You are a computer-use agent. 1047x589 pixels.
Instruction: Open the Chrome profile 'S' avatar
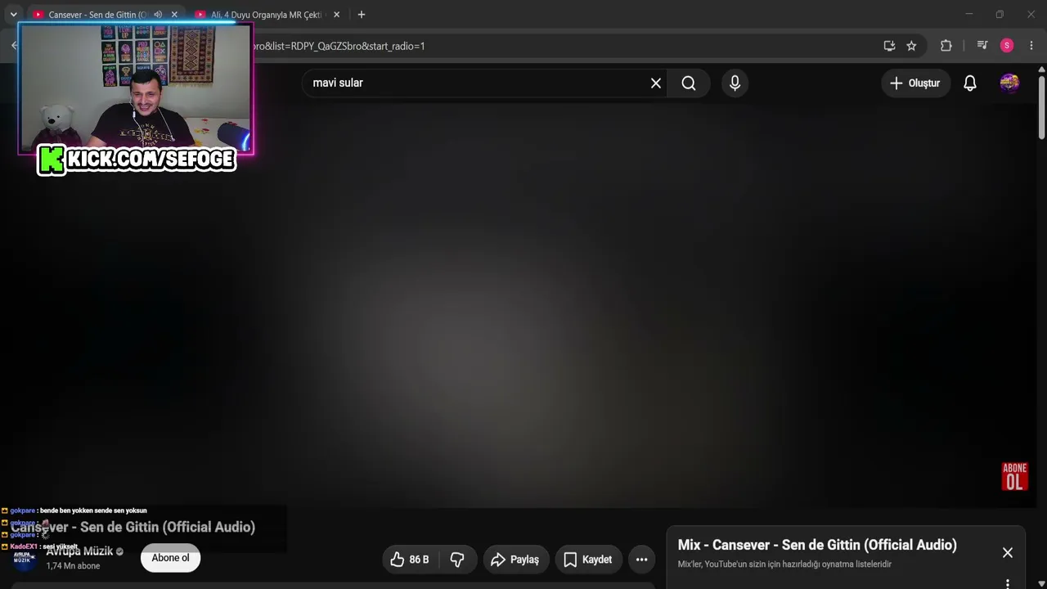coord(1007,46)
